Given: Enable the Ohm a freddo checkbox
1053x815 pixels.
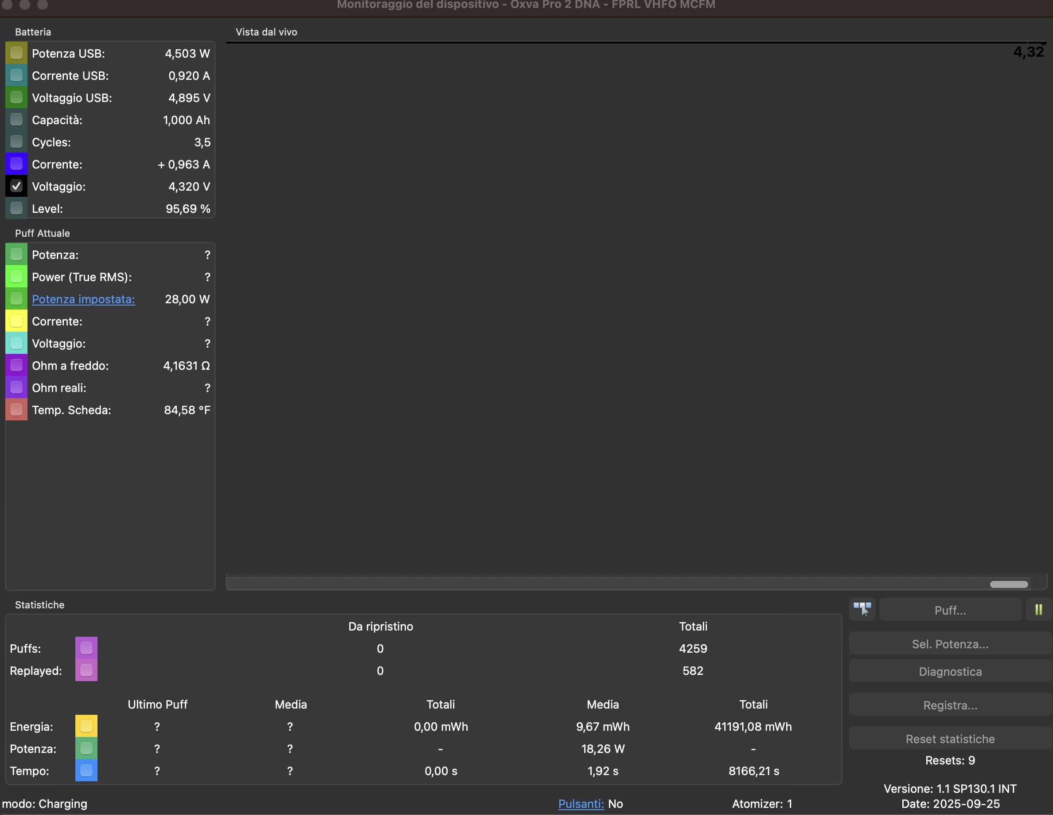Looking at the screenshot, I should (16, 365).
